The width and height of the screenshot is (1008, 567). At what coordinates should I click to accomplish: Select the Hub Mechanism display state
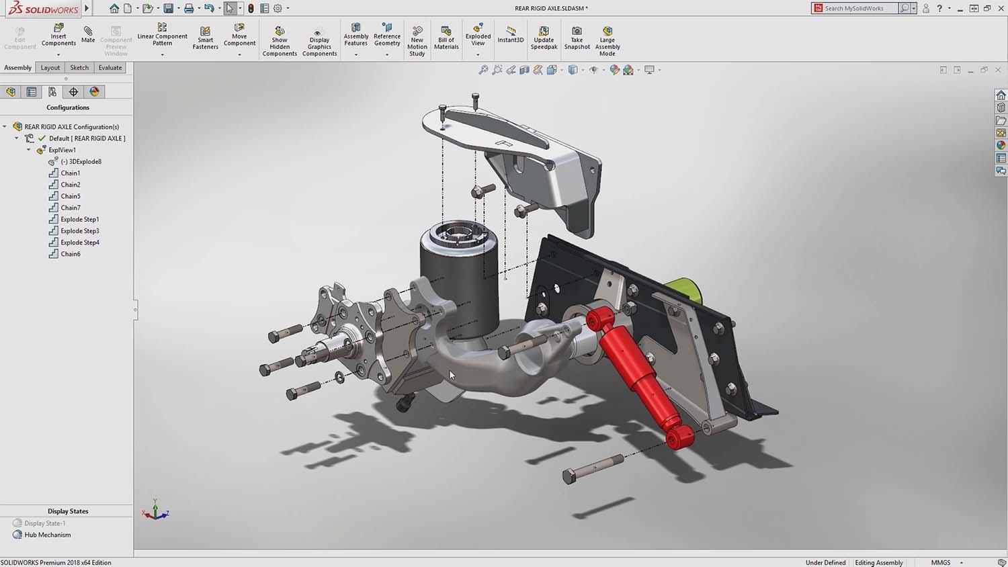[x=46, y=535]
